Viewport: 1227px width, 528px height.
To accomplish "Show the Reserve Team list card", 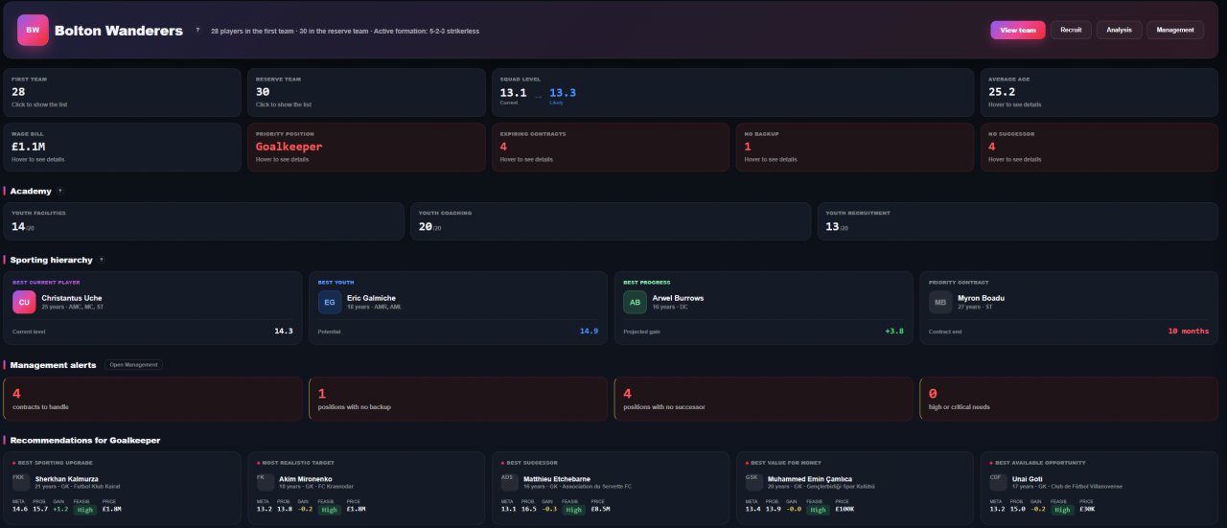I will (x=366, y=92).
